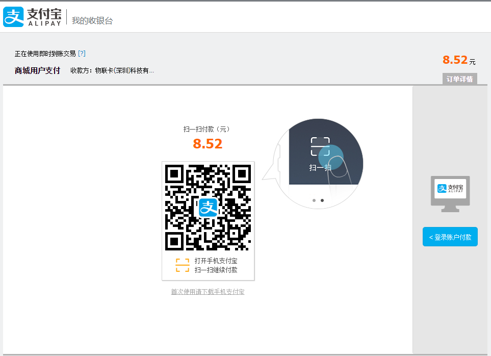Click the orange 8.52 amount above QR code

coord(208,144)
